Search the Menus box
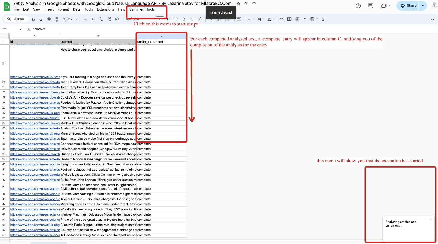 [16, 19]
